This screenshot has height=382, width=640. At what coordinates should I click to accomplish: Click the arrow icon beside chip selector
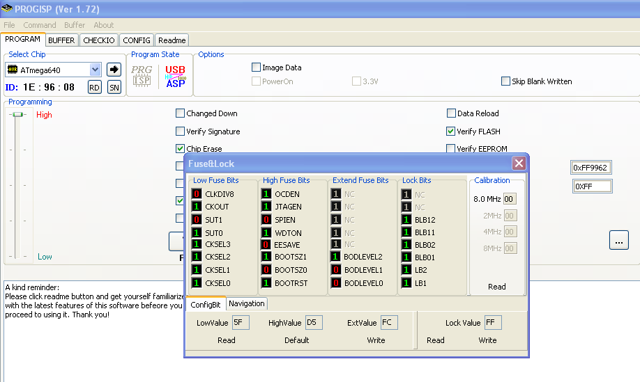pyautogui.click(x=114, y=70)
